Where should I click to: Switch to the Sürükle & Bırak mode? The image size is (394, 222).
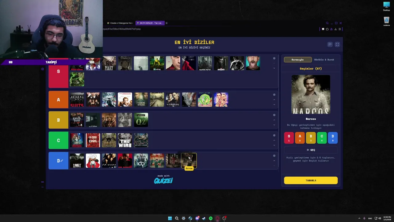(x=324, y=60)
